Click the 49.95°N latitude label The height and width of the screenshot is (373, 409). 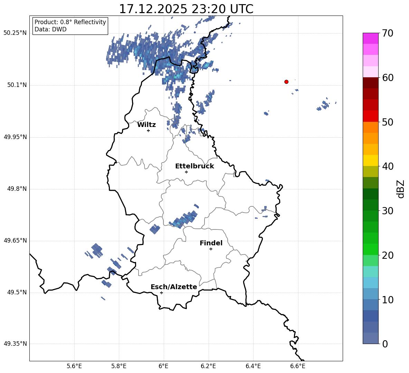15,137
